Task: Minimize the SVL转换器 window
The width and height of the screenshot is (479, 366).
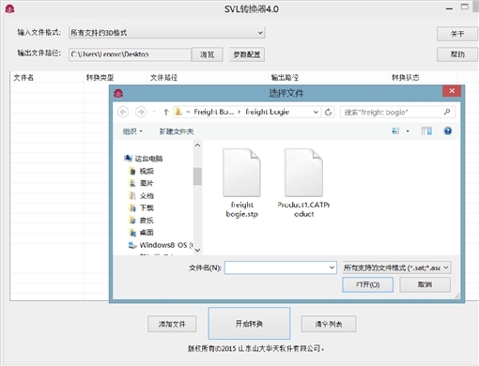Action: click(449, 8)
